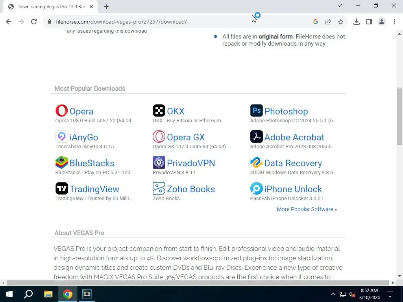Reload the FileHorse page
Screen dimensions: 403x302
tap(34, 22)
